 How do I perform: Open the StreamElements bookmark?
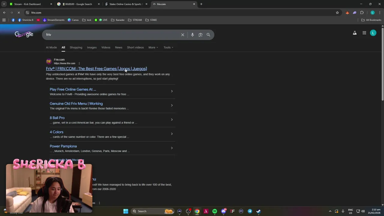[54, 20]
